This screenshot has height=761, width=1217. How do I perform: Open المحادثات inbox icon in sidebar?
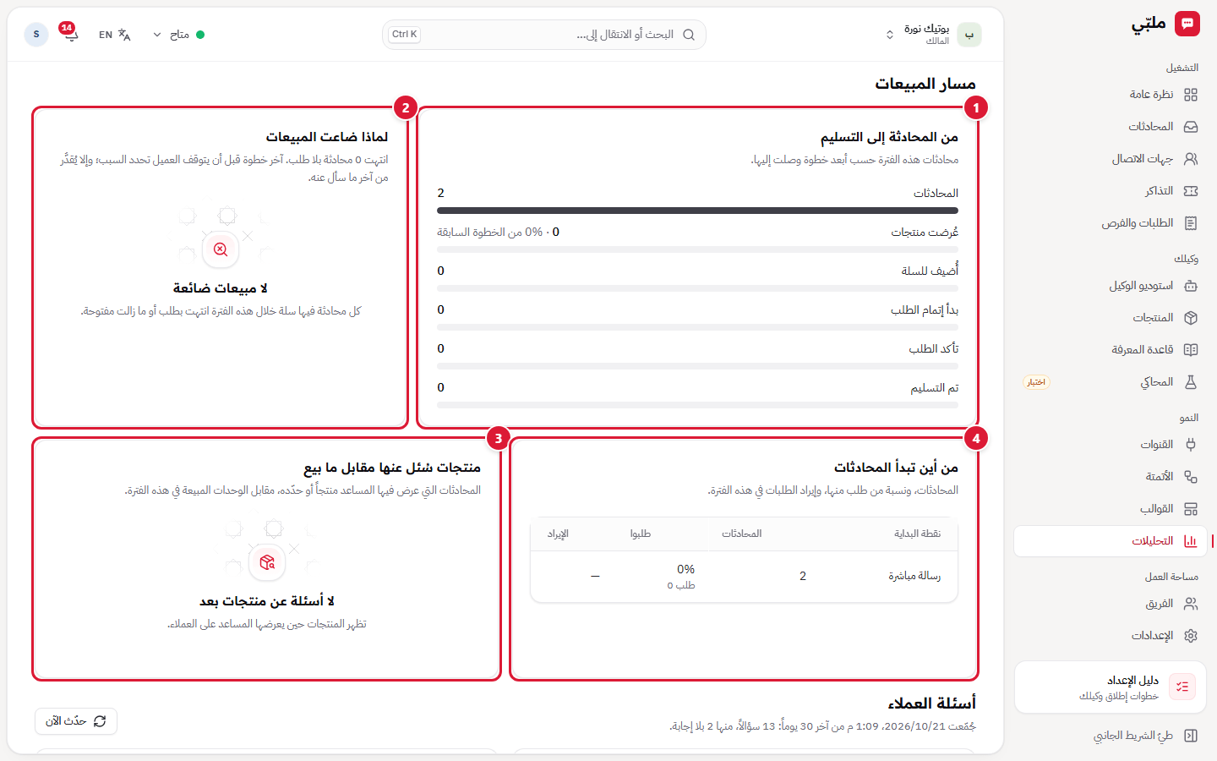coord(1191,127)
